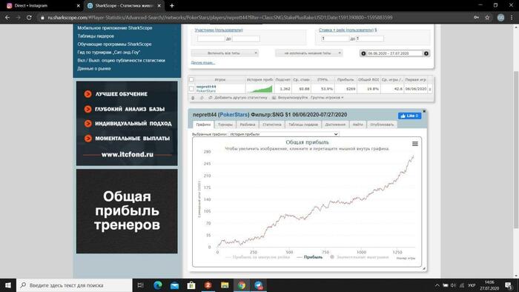Switch to the Найти tab
The width and height of the screenshot is (519, 292).
(x=357, y=125)
